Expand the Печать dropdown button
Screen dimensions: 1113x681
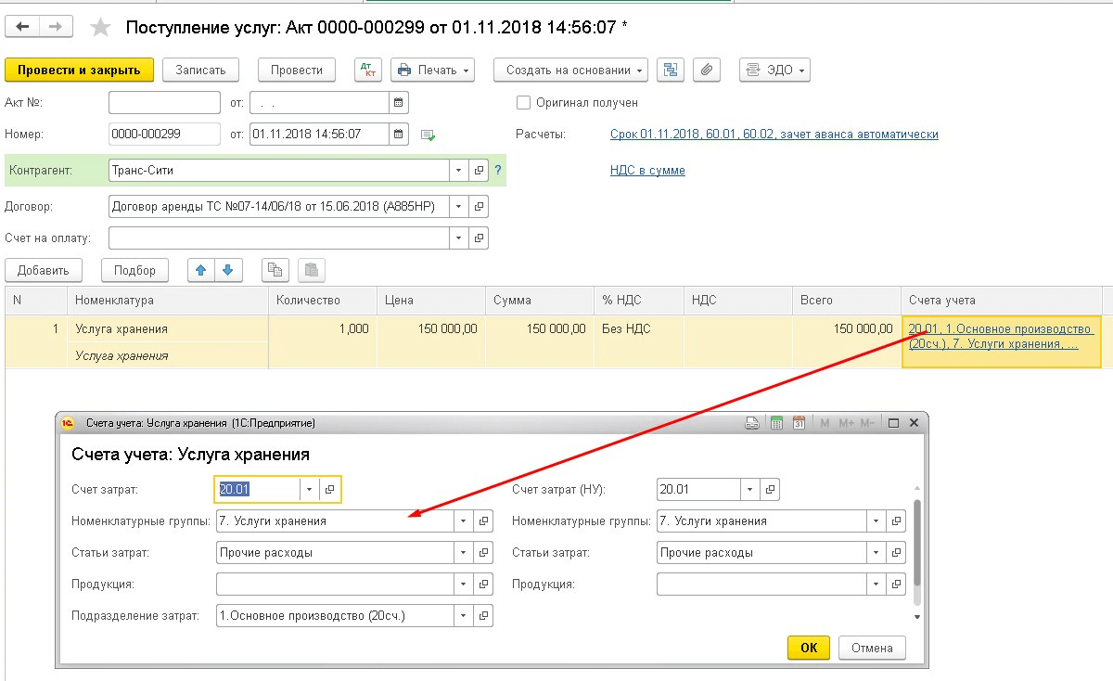coord(432,70)
